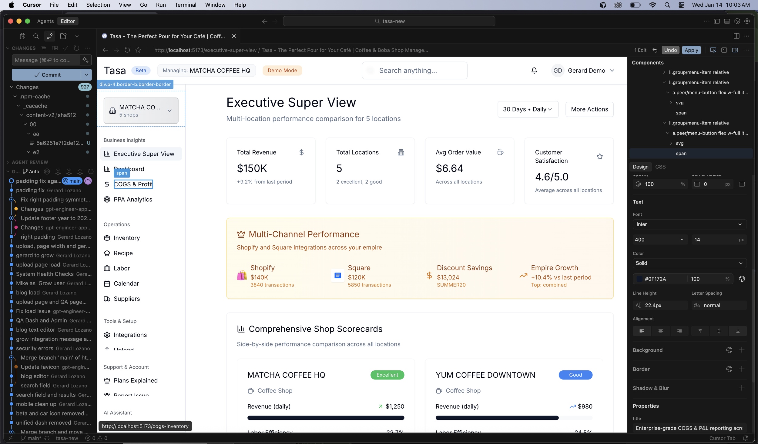Click the AI sparkle icon in commit message

click(86, 60)
